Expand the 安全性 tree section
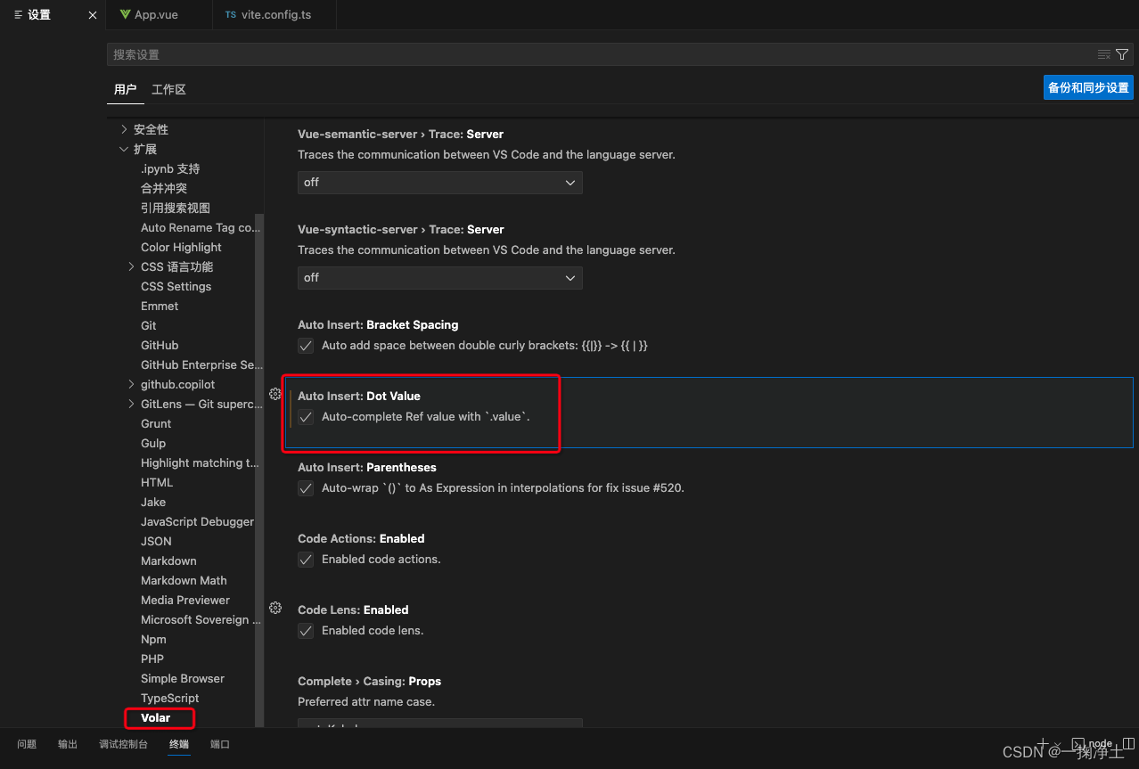Viewport: 1139px width, 769px height. (x=124, y=129)
